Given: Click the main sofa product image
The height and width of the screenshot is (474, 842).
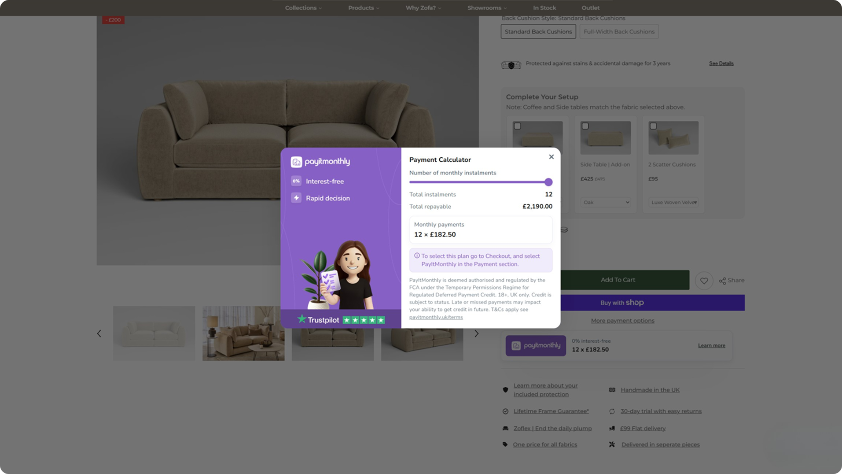Looking at the screenshot, I should click(288, 141).
